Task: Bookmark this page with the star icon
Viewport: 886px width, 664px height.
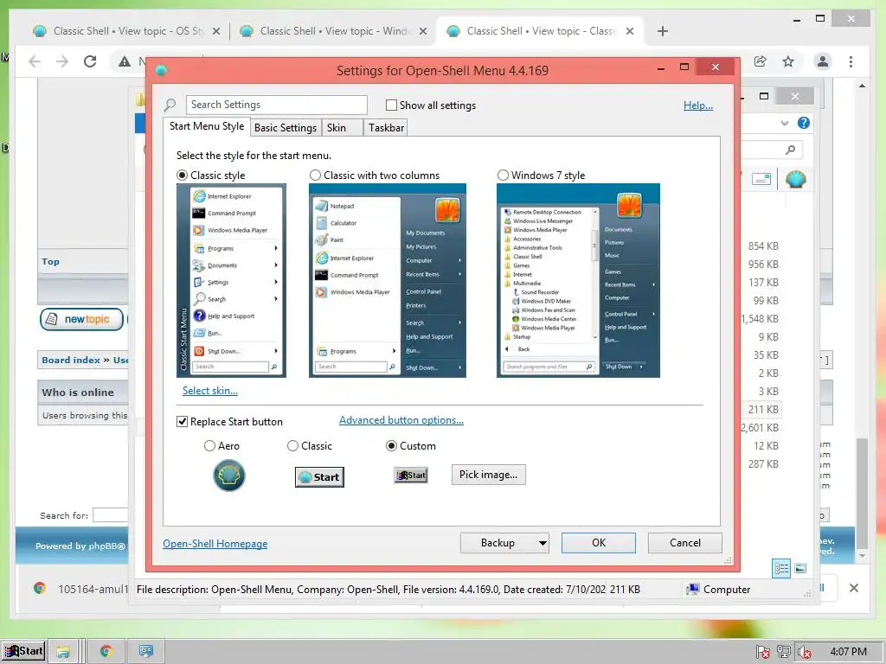Action: (x=788, y=61)
